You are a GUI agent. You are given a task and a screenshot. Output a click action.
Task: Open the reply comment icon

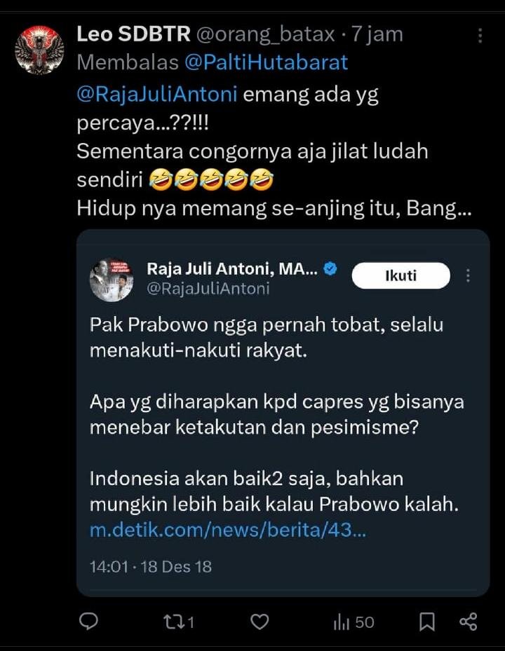point(88,622)
